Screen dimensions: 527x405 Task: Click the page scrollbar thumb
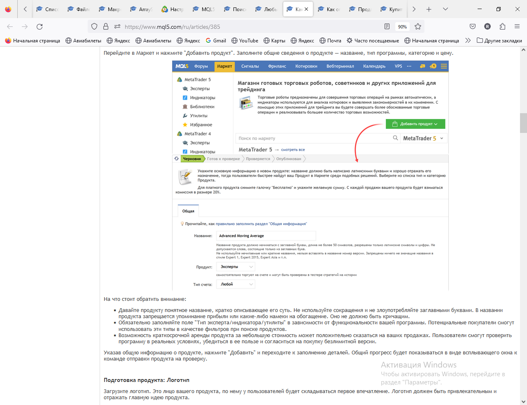coord(524,123)
